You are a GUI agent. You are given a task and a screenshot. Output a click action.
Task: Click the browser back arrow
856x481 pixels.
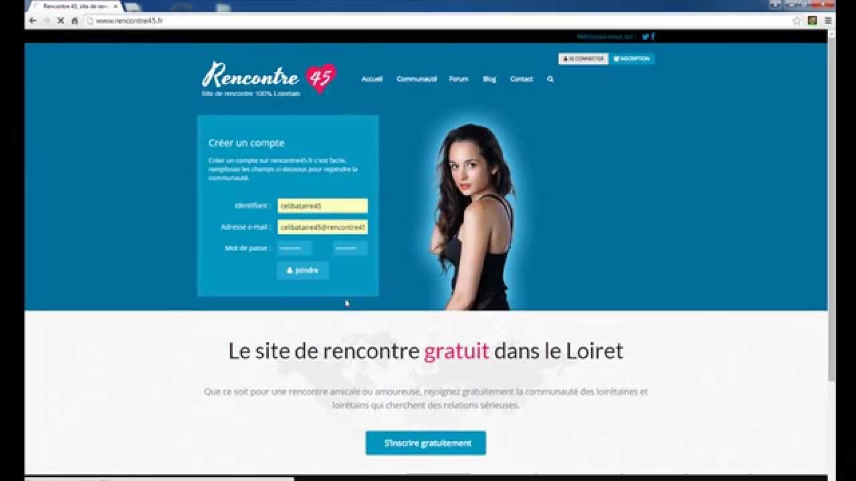33,21
